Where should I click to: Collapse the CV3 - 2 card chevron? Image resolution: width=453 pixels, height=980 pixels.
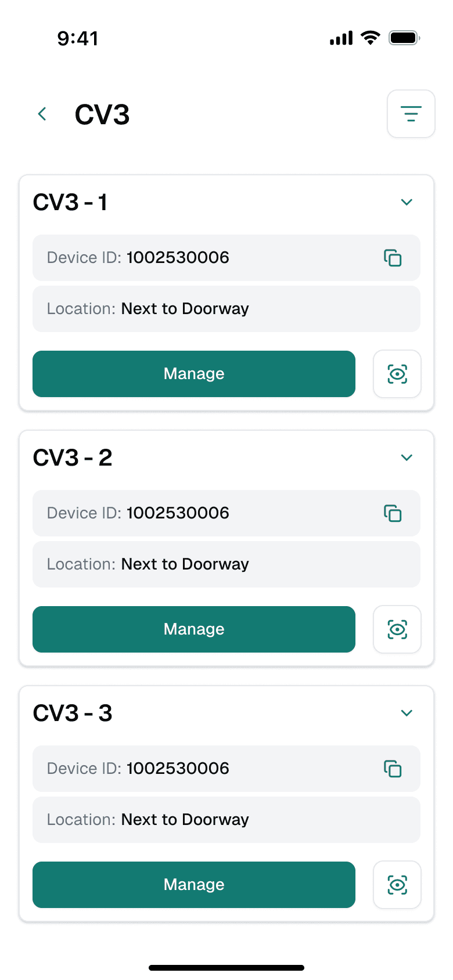pos(407,457)
